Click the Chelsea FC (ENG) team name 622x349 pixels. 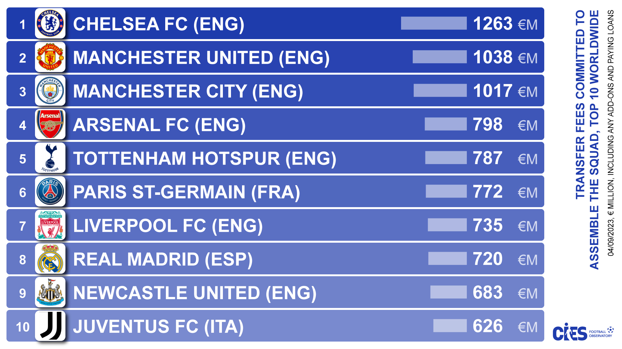pyautogui.click(x=159, y=24)
